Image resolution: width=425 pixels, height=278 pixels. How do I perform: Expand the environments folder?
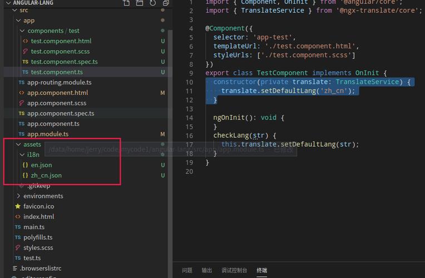pos(18,196)
